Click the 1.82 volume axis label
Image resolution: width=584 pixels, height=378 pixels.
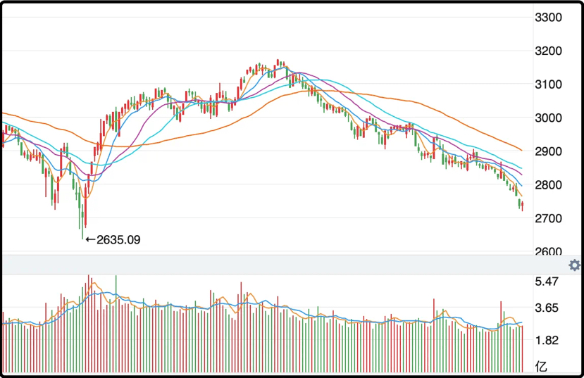point(547,340)
